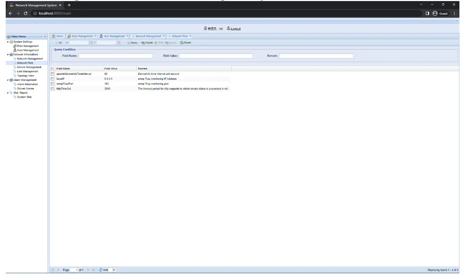473x275 pixels.
Task: Click the Reset toolbar icon
Action: 185,42
